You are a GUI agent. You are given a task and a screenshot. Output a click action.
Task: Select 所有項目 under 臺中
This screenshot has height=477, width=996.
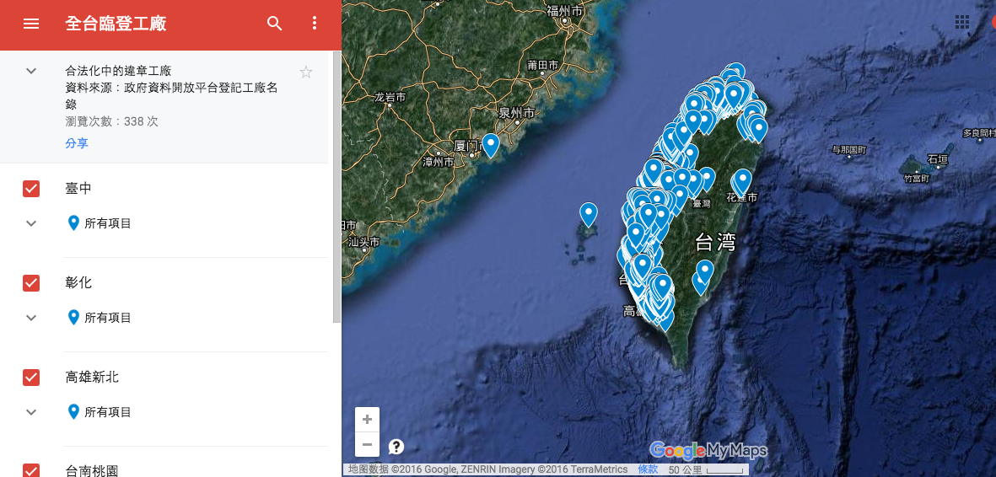tap(108, 223)
